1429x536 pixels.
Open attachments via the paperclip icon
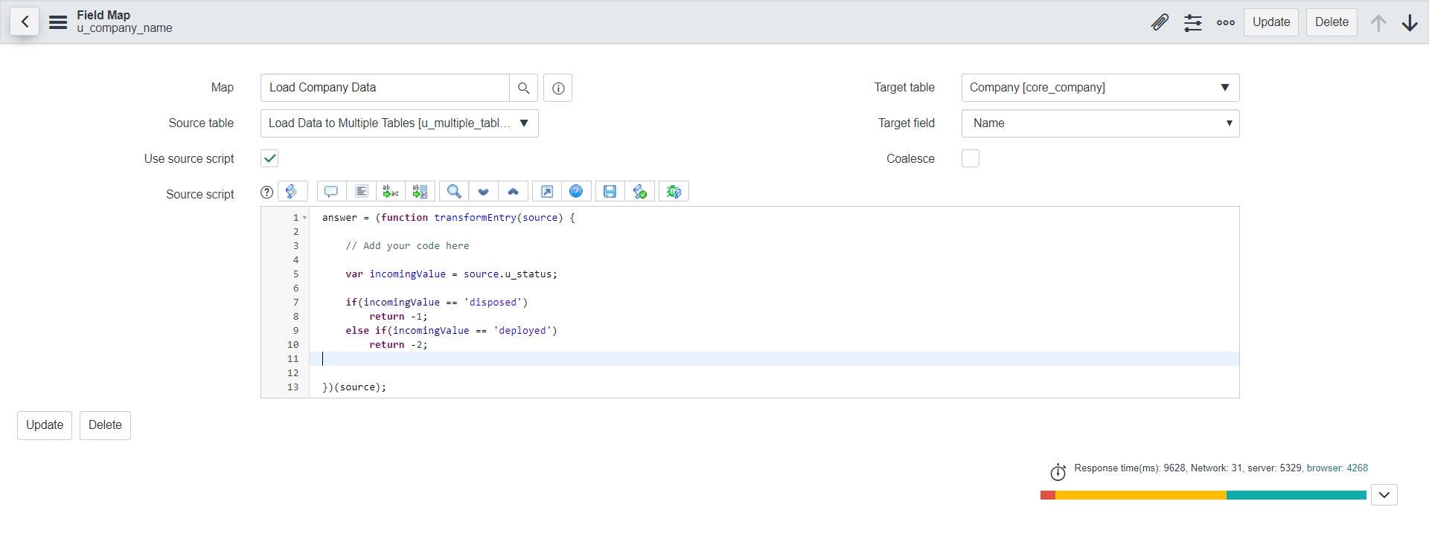click(1160, 22)
